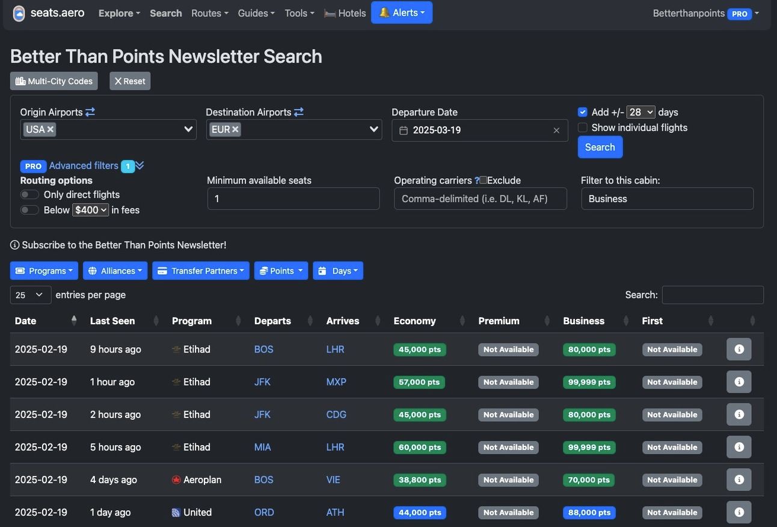The width and height of the screenshot is (777, 527).
Task: Remove the USA origin tag
Action: [51, 129]
